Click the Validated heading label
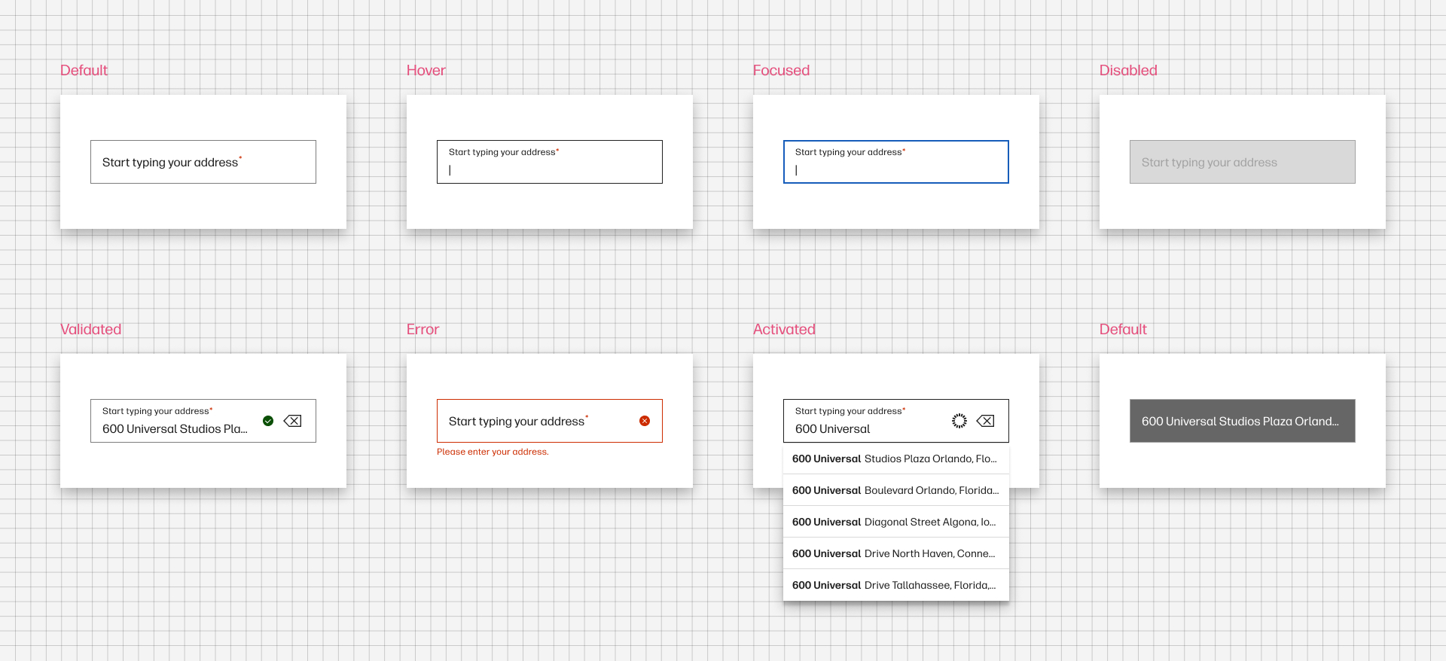1446x661 pixels. (90, 329)
